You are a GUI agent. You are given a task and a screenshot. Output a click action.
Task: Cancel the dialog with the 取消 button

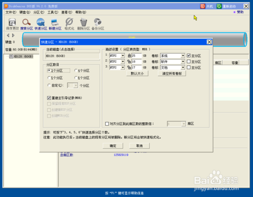pyautogui.click(x=139, y=146)
